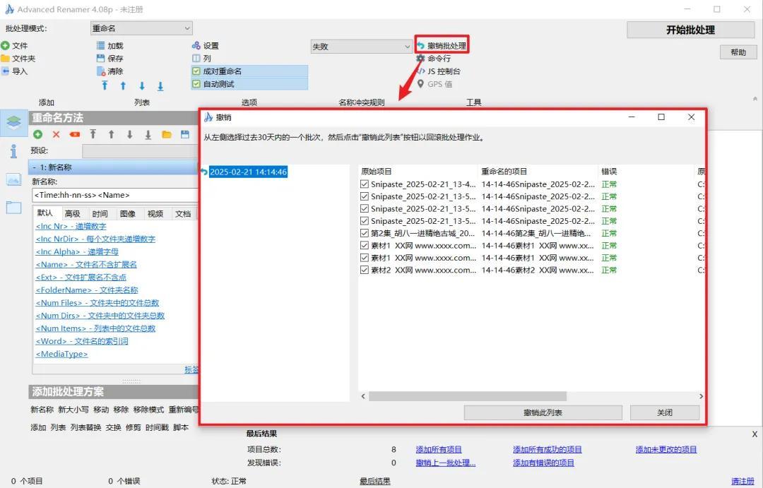Open the 批处理模式 重命名 dropdown
The width and height of the screenshot is (763, 488).
141,28
